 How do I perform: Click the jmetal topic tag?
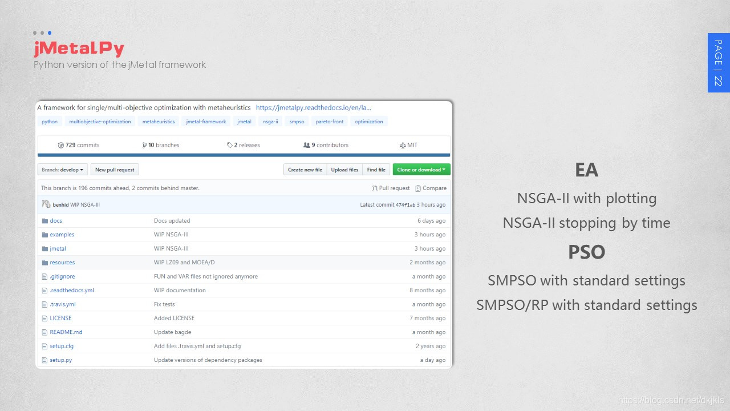click(244, 122)
